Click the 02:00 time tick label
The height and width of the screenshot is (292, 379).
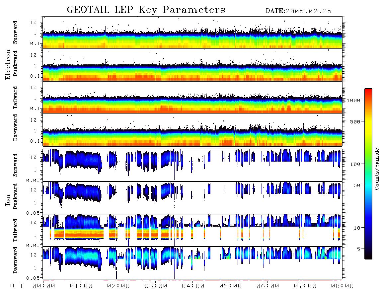coord(118,286)
